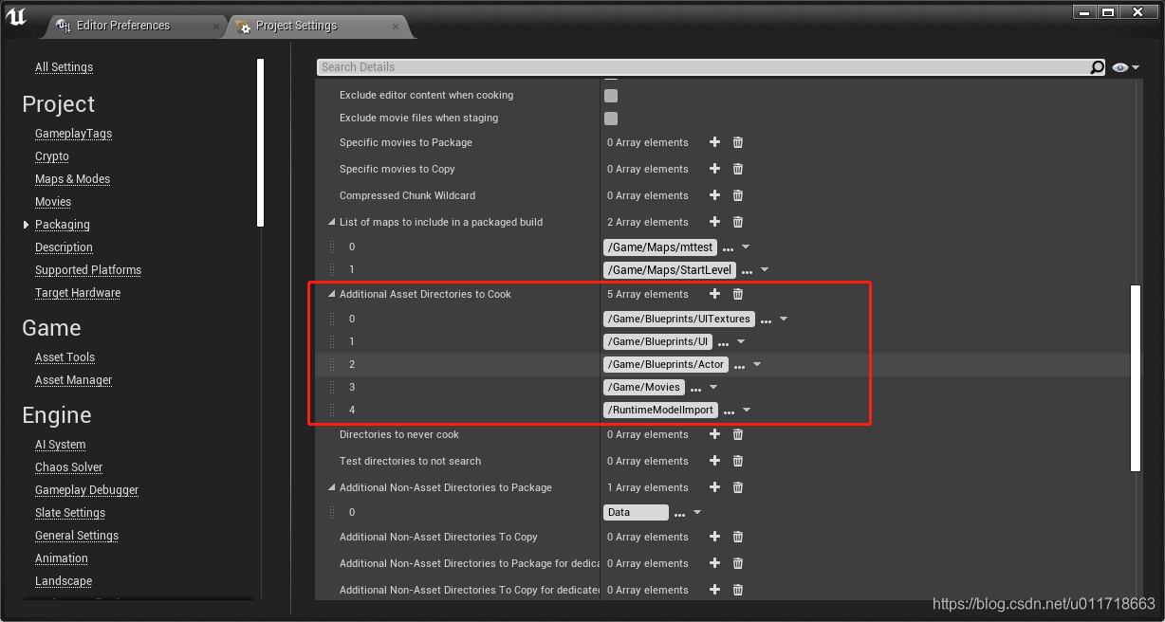The image size is (1165, 622).
Task: Click the Search Details input field
Action: click(x=703, y=67)
